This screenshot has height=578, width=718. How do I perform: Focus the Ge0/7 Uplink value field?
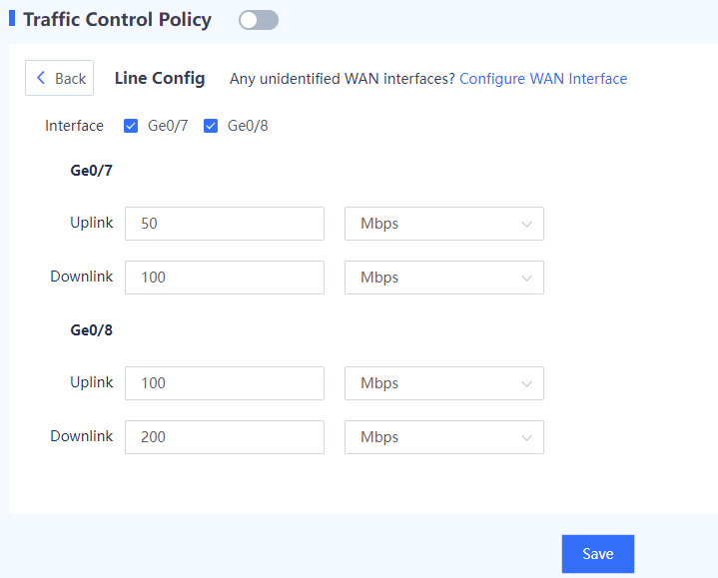point(224,224)
